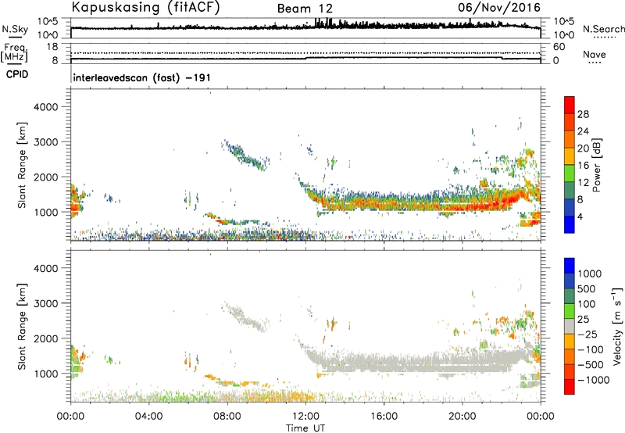
Task: Click 'Power [dB]' color bar title
Action: point(597,165)
